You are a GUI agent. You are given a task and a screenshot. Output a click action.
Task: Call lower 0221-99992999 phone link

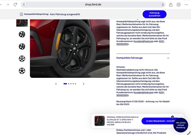point(162,92)
